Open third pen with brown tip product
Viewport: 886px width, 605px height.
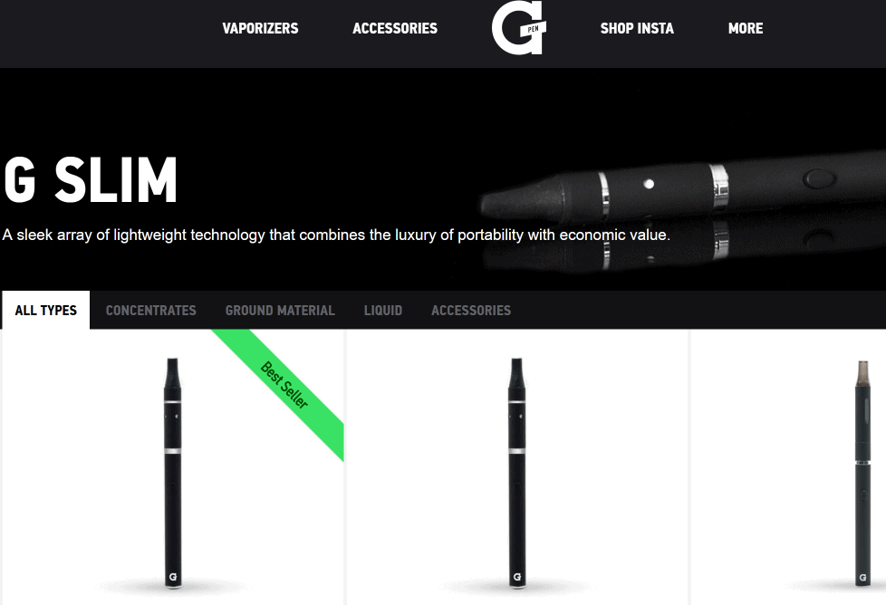click(x=862, y=474)
